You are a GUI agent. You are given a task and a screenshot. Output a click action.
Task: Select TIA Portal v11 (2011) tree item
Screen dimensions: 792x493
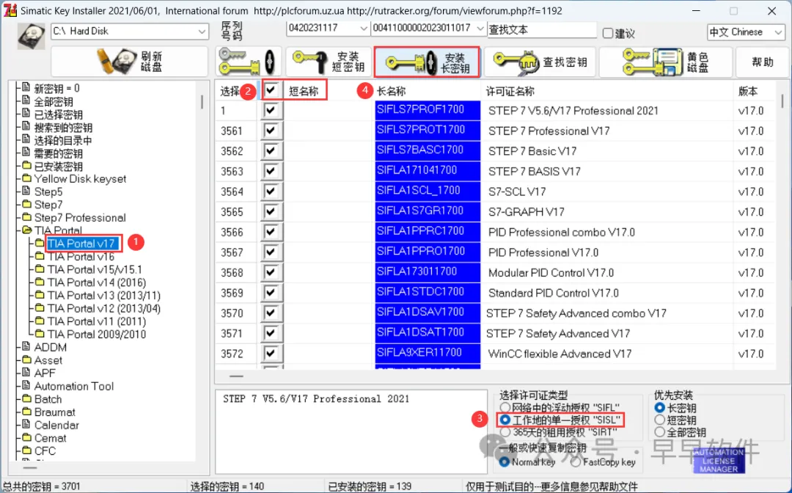pyautogui.click(x=97, y=321)
